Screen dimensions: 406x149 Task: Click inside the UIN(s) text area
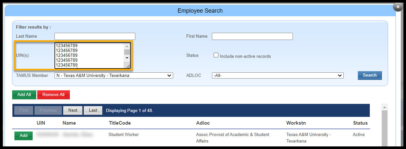coord(89,56)
